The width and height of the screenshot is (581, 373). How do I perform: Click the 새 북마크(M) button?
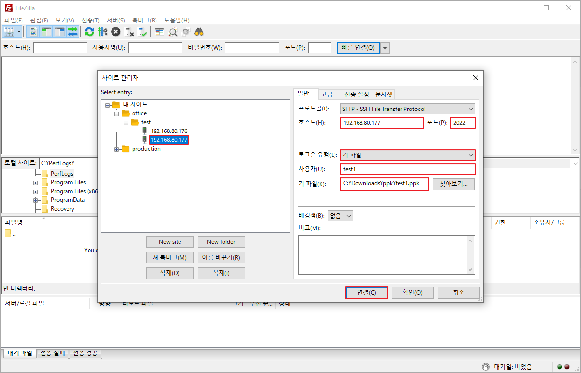click(170, 258)
